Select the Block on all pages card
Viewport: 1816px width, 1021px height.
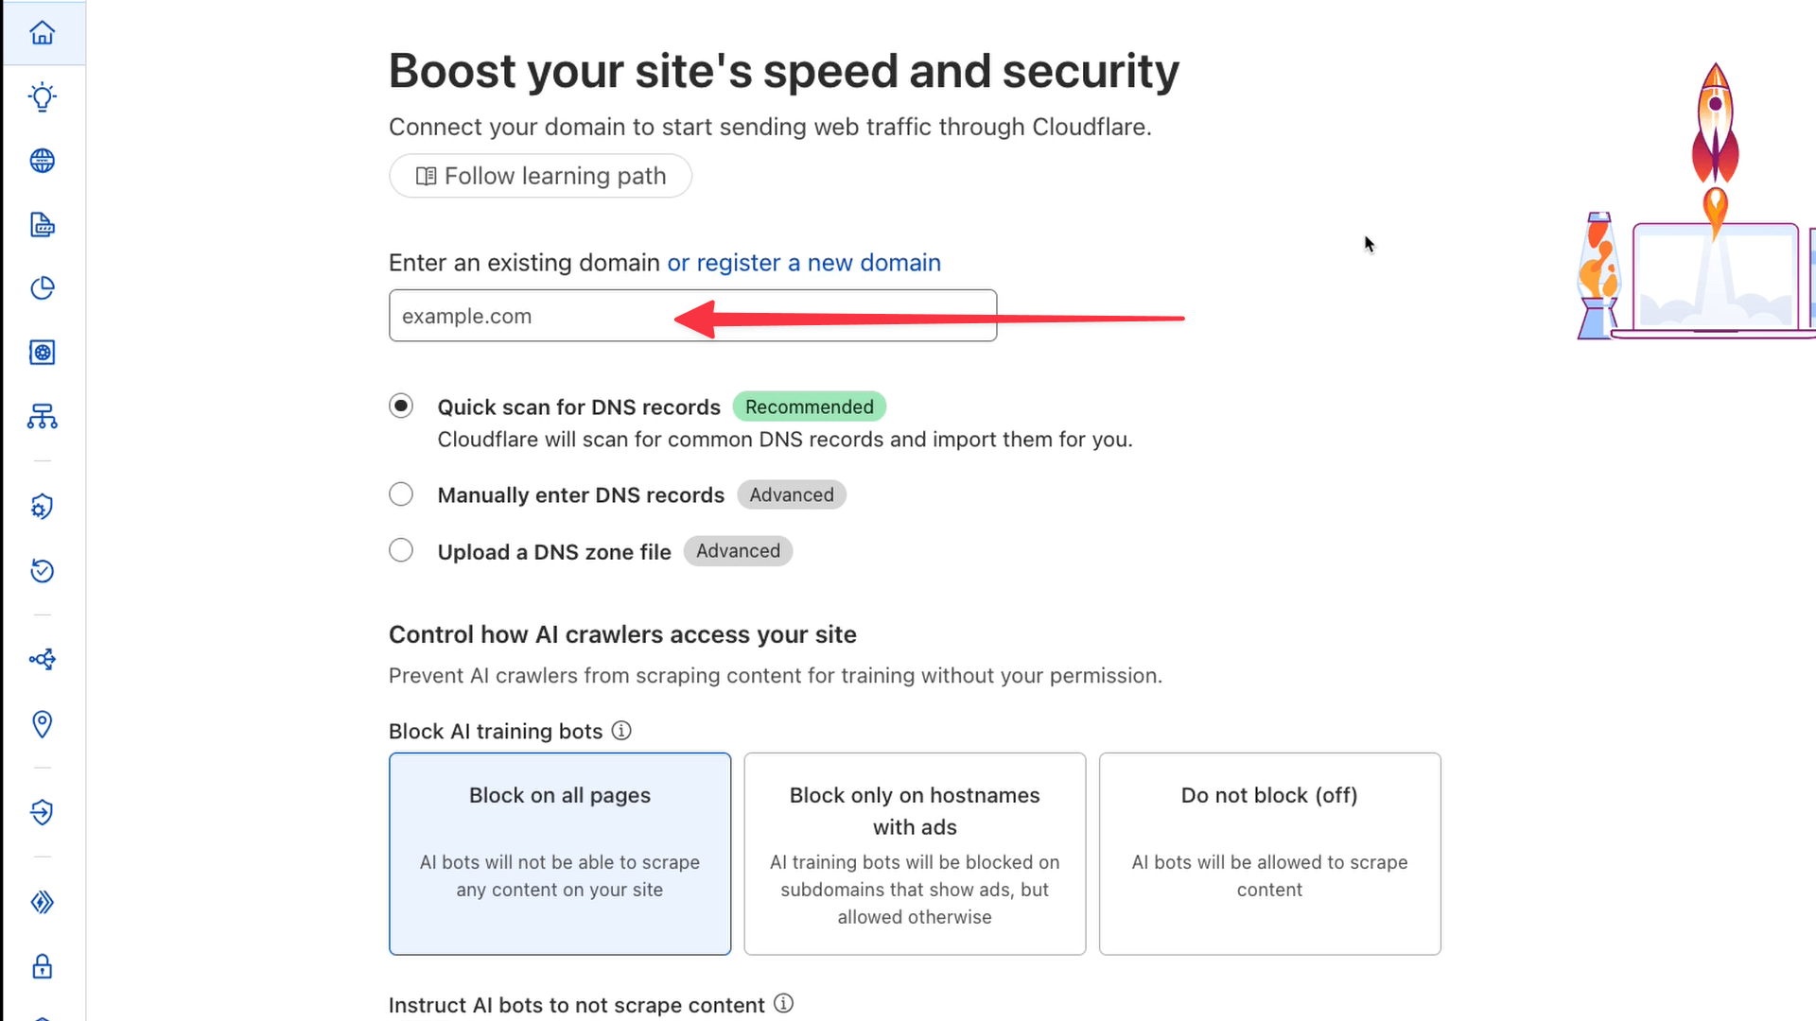tap(559, 853)
